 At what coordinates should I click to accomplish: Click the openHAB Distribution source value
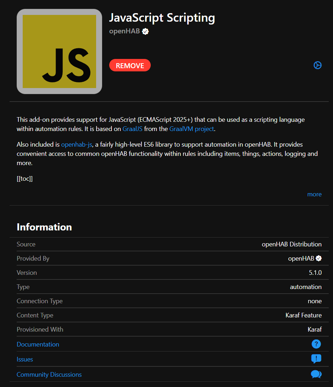[x=292, y=244]
